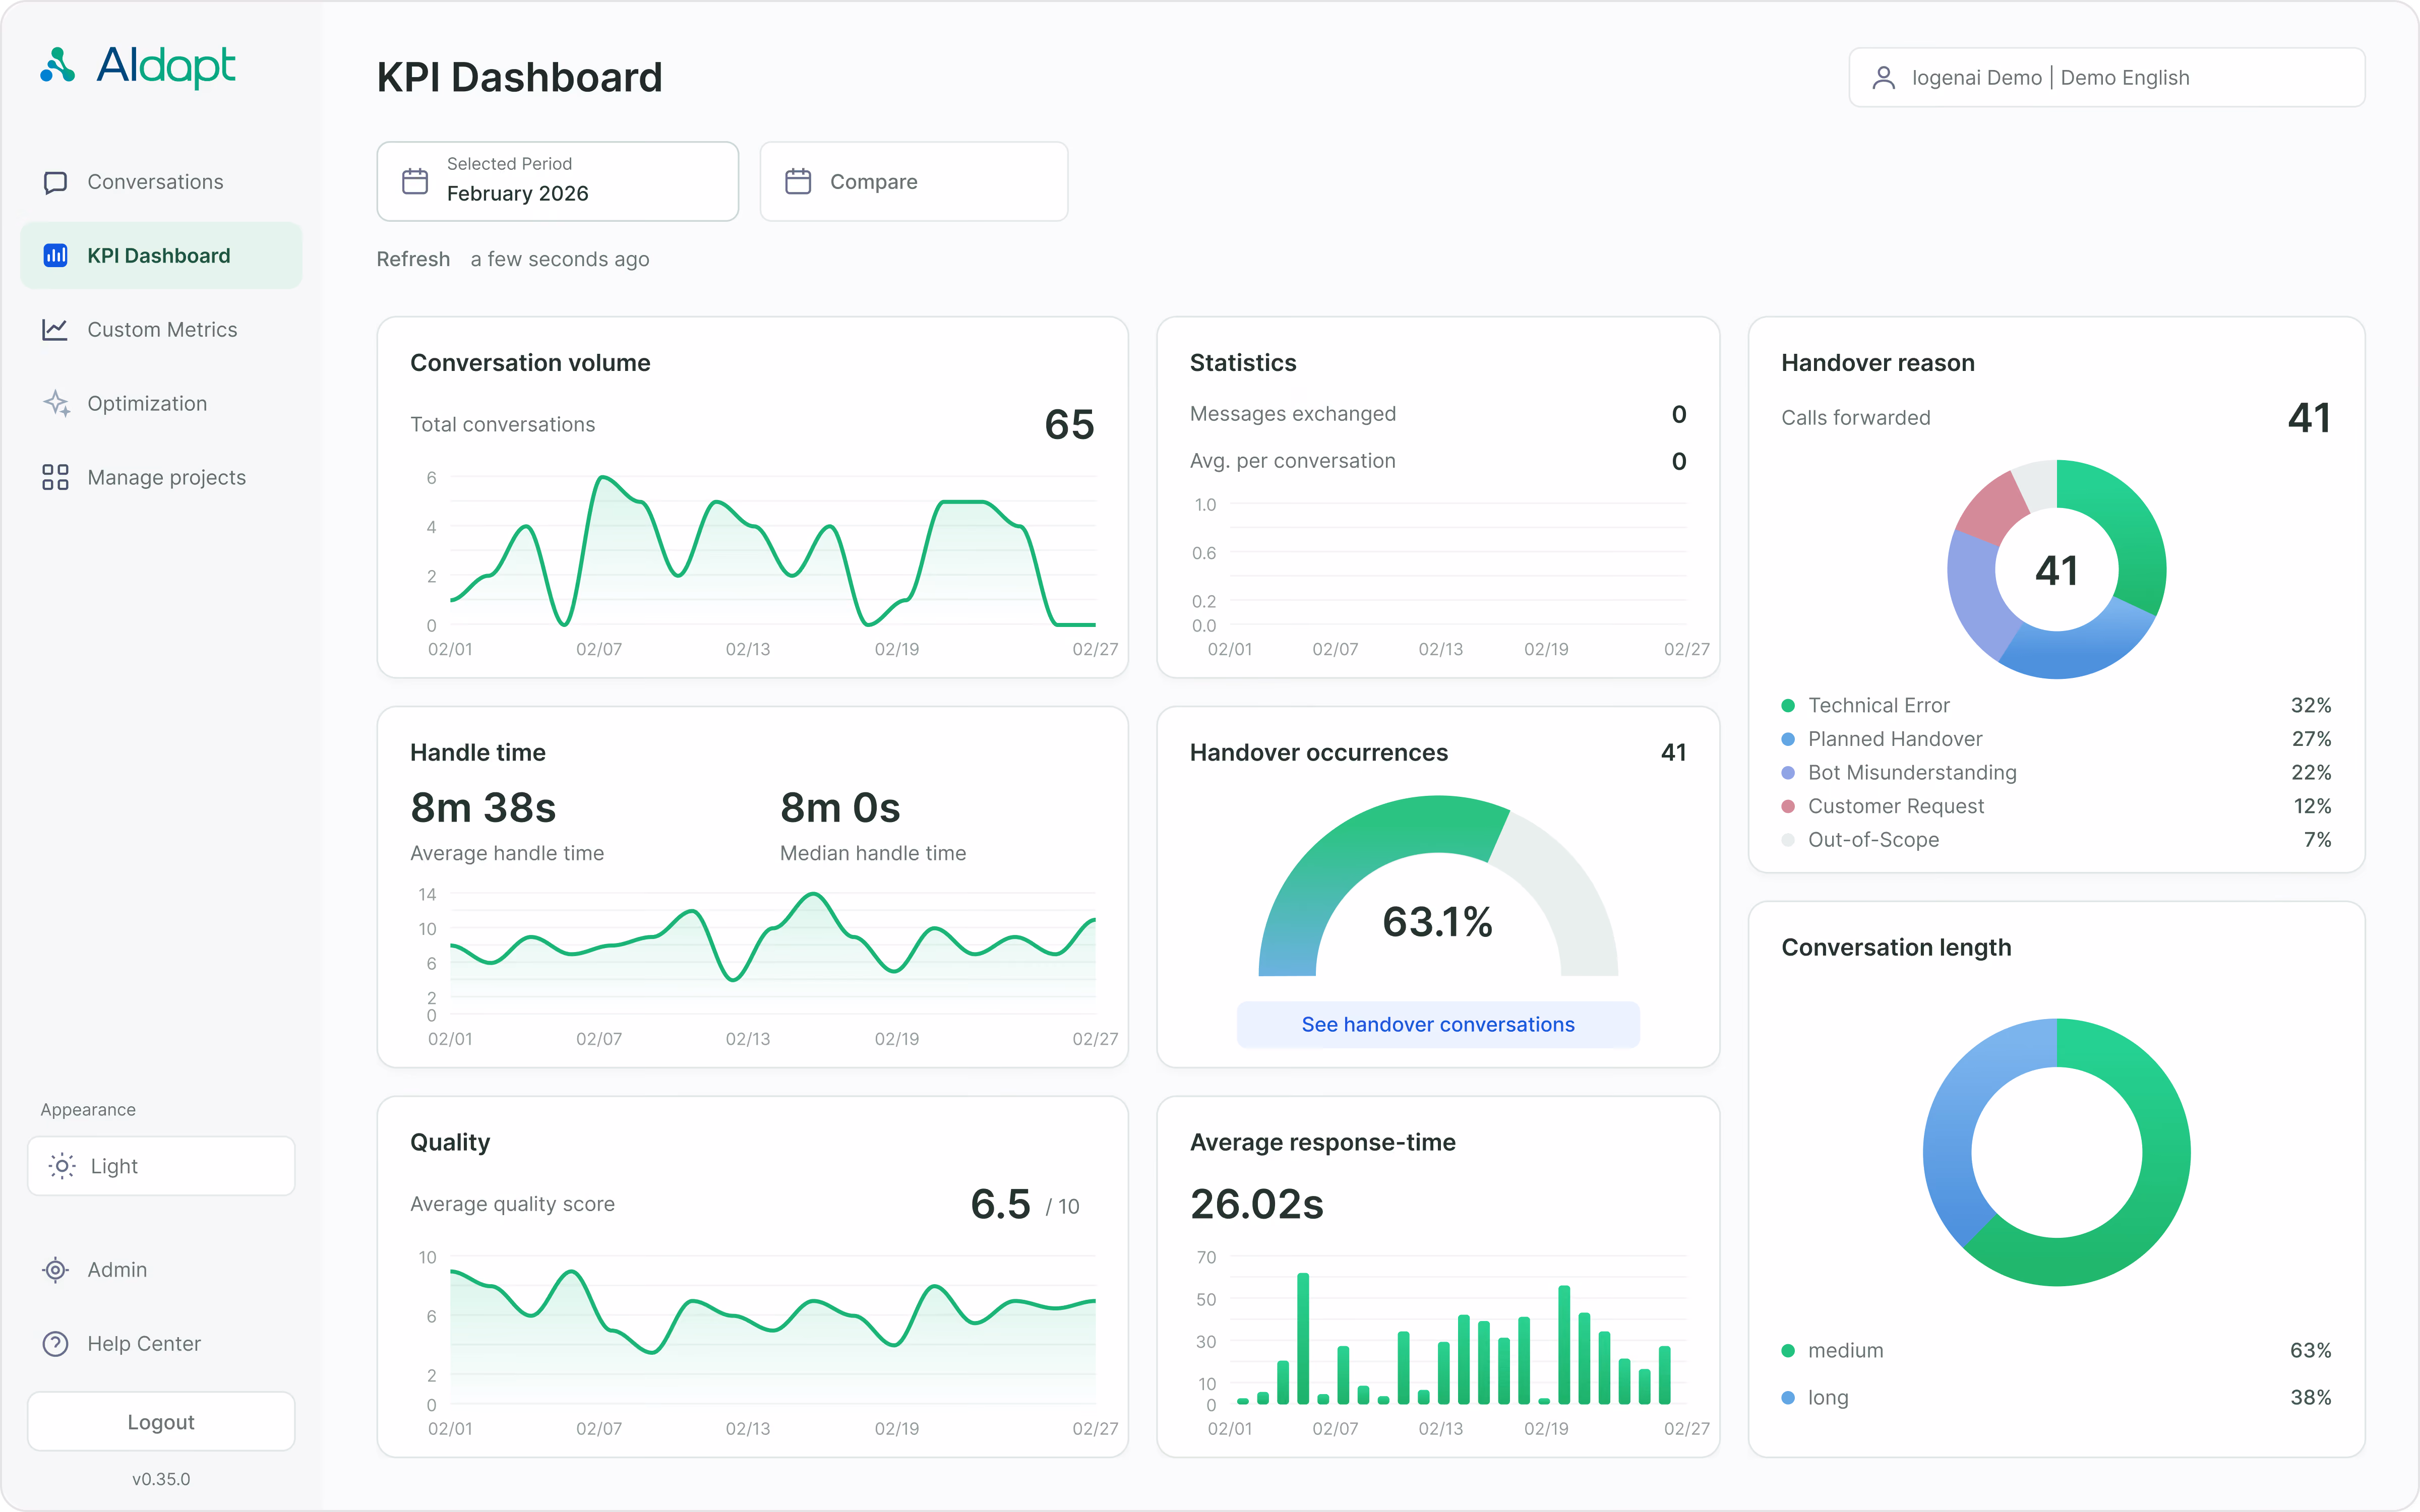Click the Out-of-Scope legend label
The height and width of the screenshot is (1512, 2420).
(1873, 840)
